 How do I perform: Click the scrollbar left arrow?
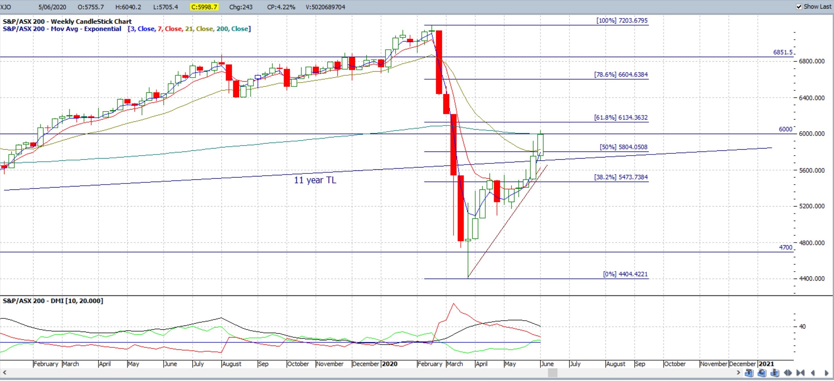click(4, 372)
